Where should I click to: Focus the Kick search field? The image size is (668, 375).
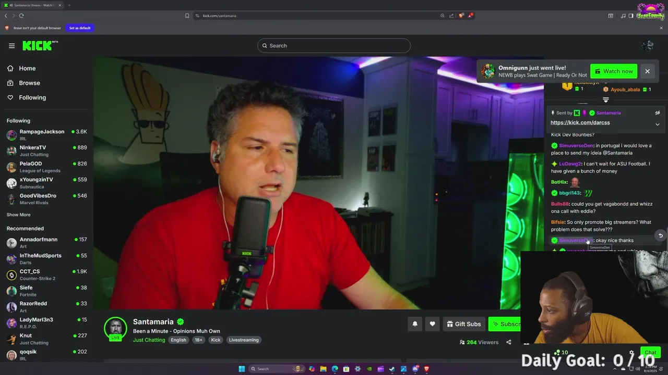coord(334,46)
